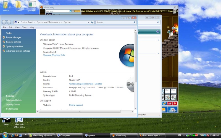Screen dimensions: 221x138
Task: Show hidden tray icons arrow
Action: point(184,135)
